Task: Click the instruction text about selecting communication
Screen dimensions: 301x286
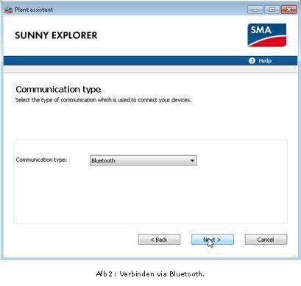Action: tap(103, 100)
